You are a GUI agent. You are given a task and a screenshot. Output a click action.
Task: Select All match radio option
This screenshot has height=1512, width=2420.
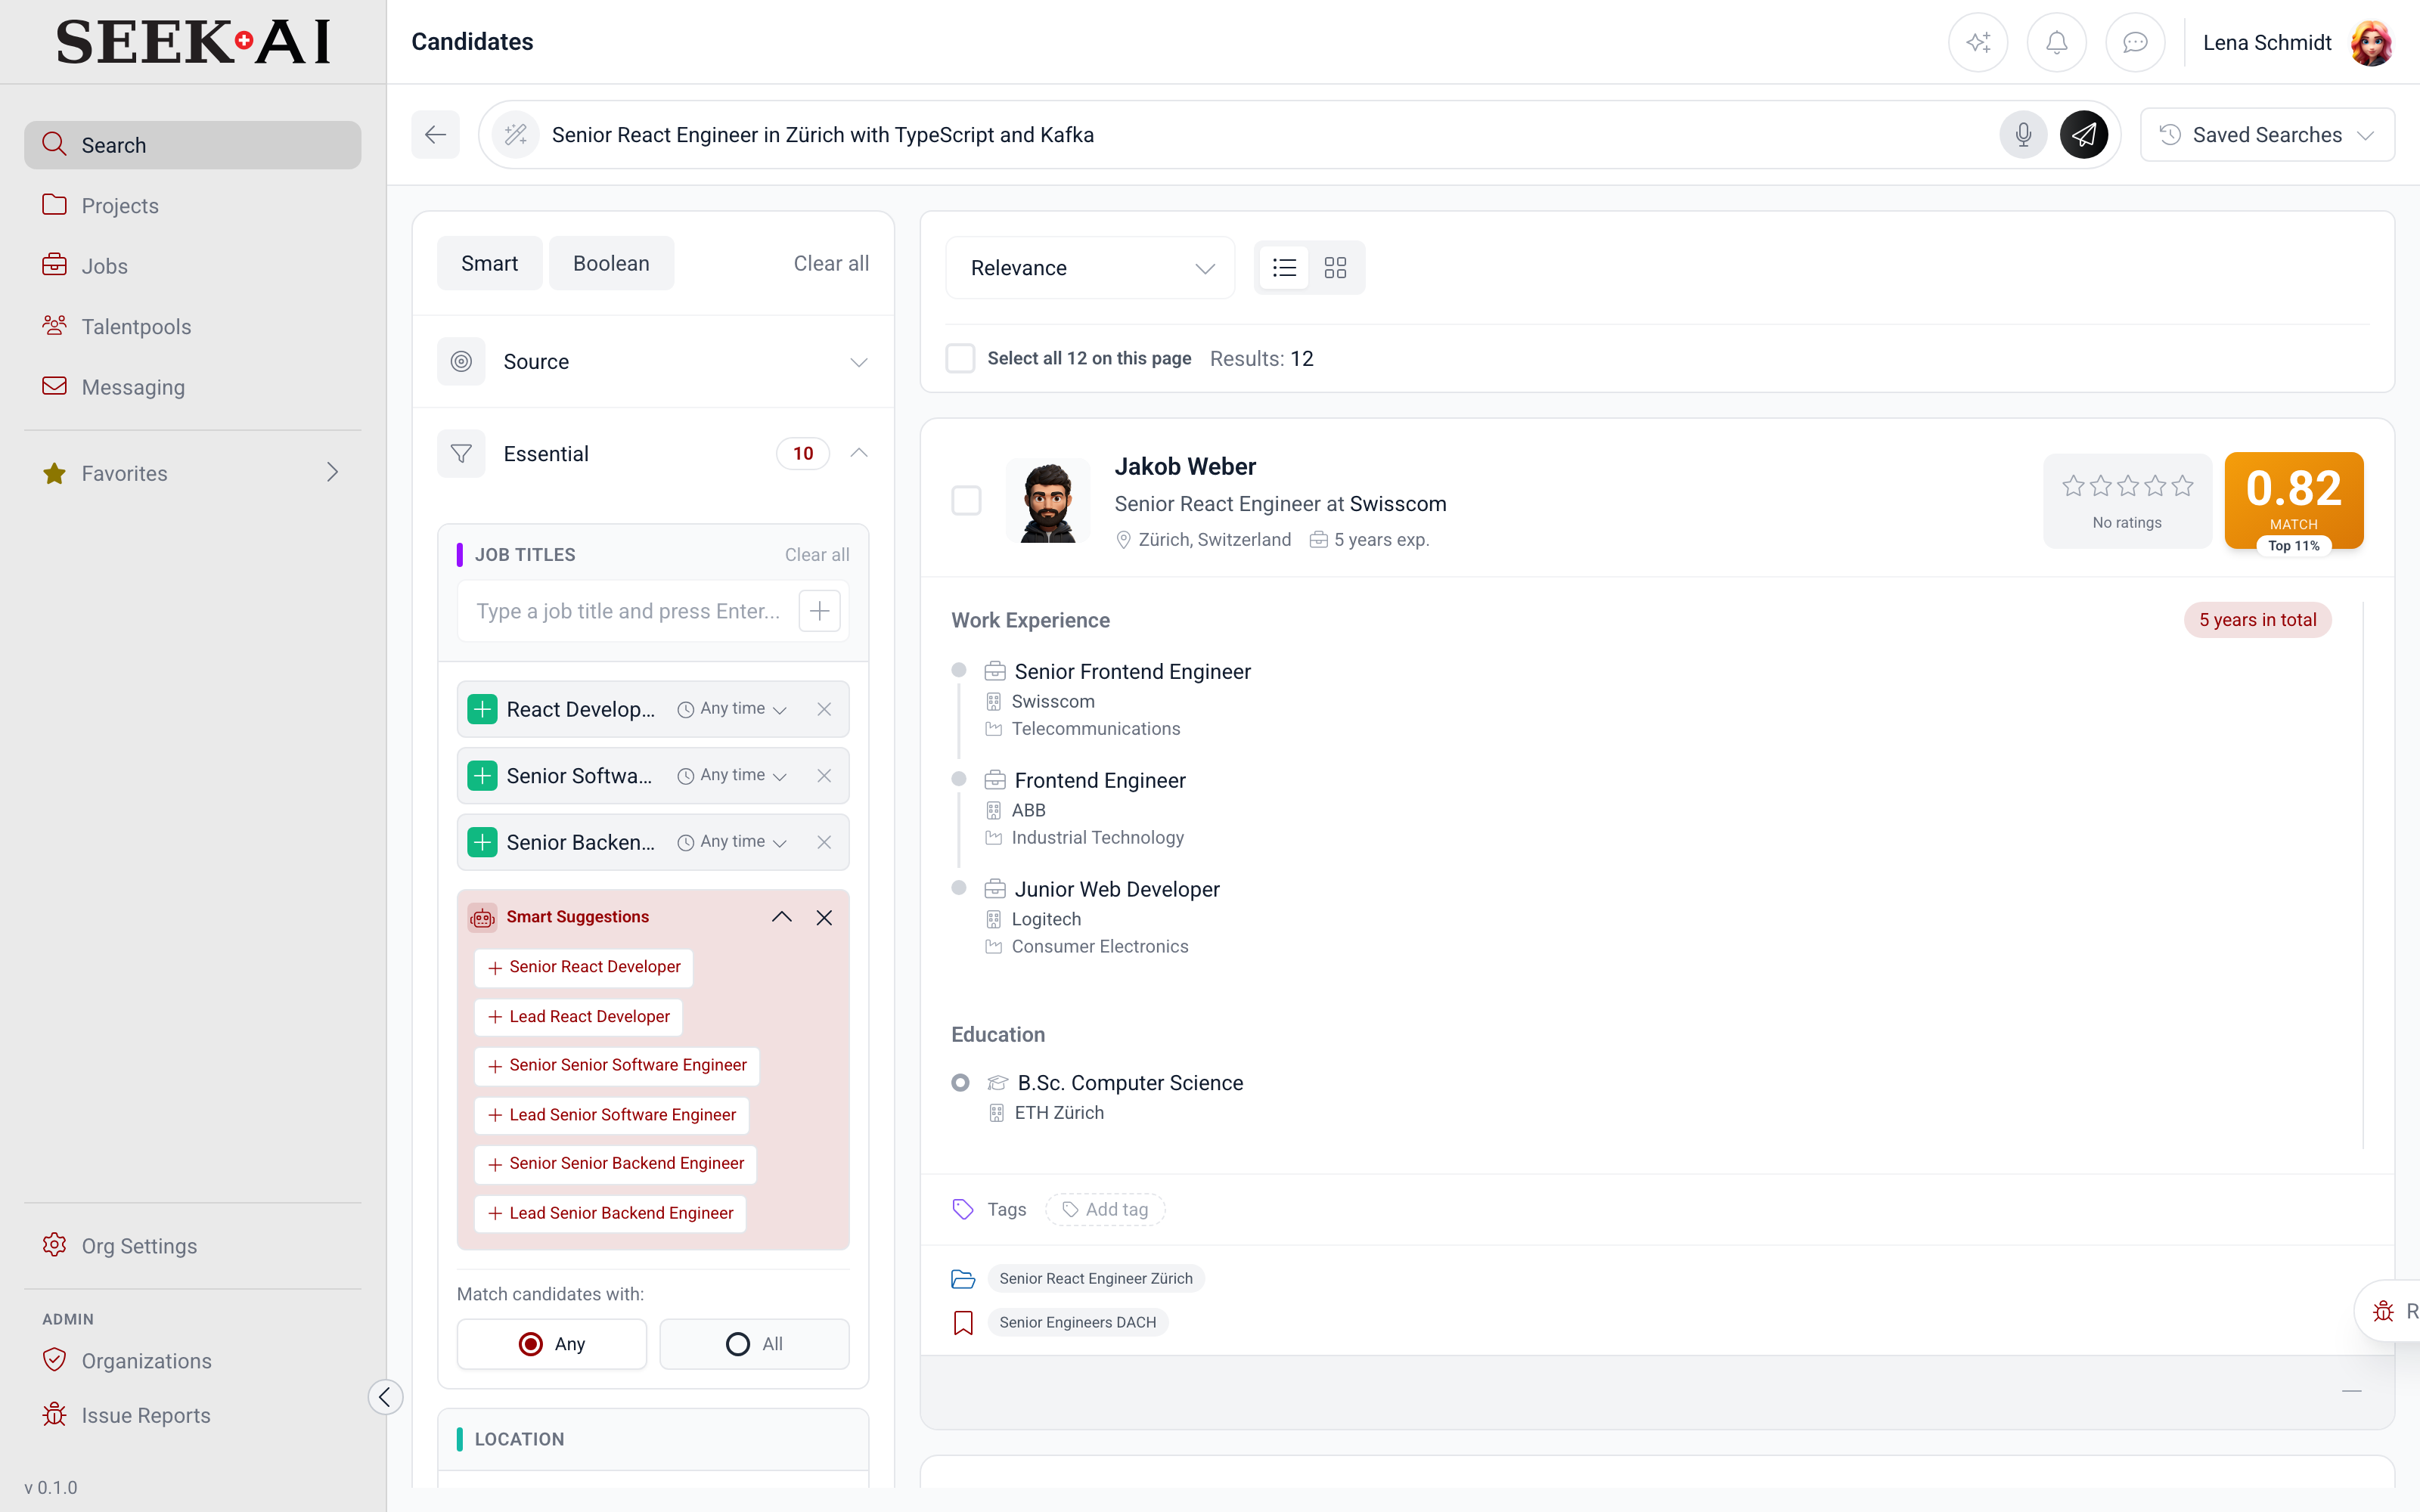754,1343
